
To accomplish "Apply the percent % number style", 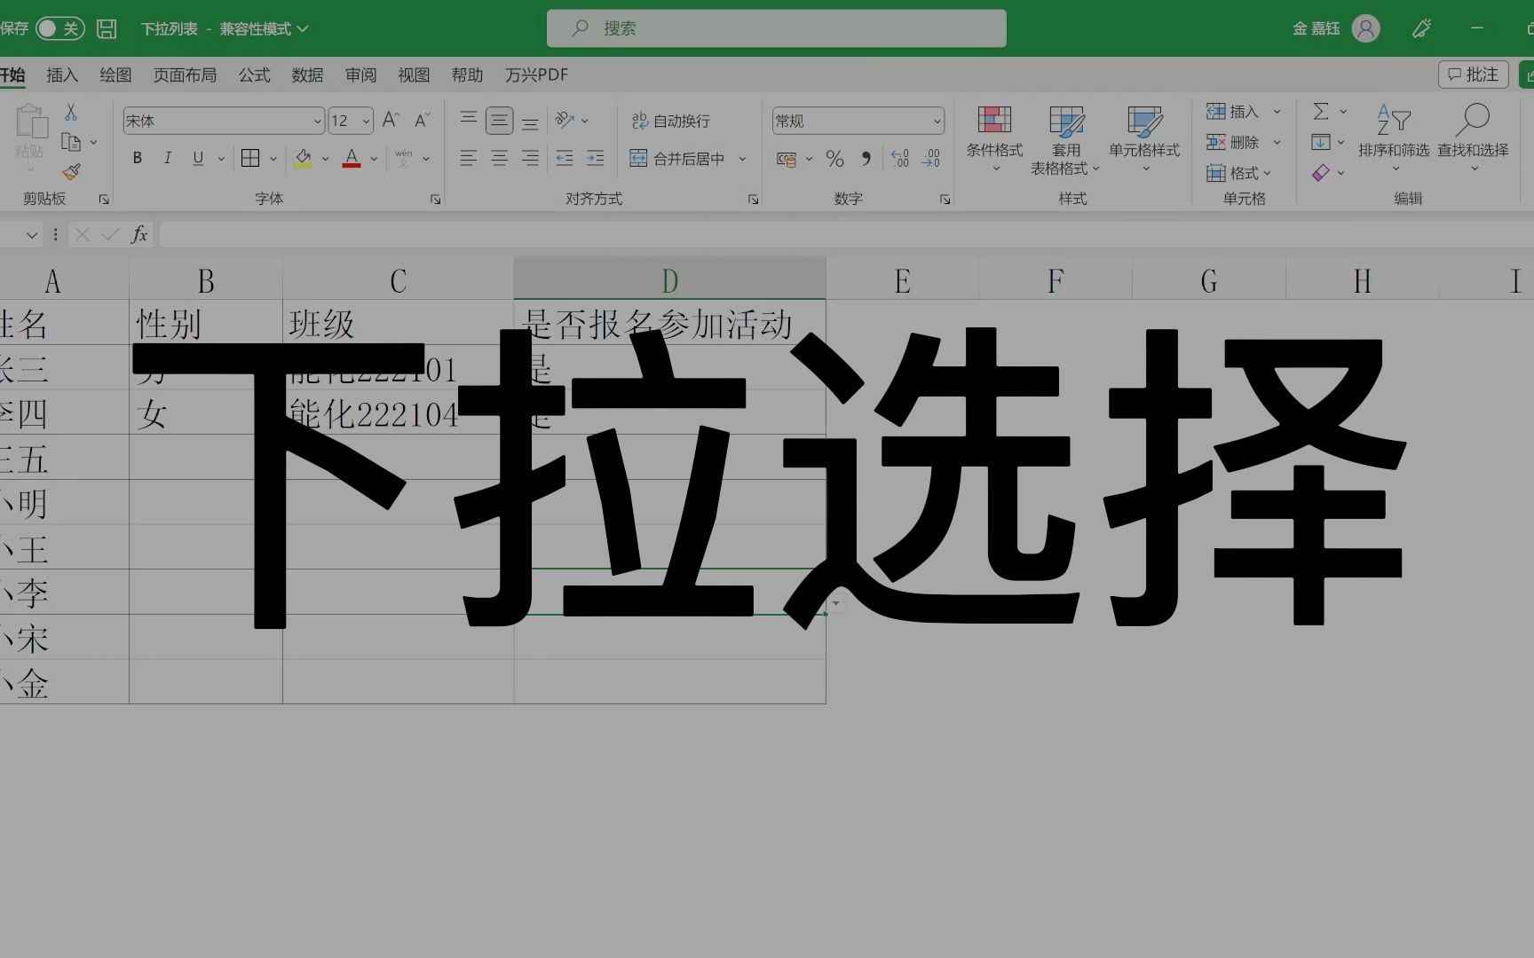I will click(x=834, y=159).
